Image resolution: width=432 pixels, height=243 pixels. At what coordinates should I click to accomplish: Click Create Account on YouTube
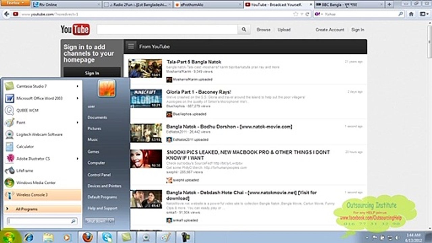click(x=330, y=30)
